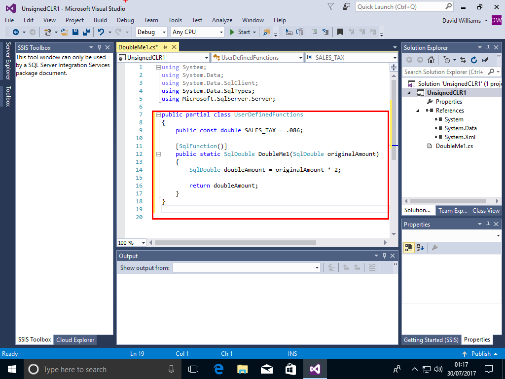505x379 pixels.
Task: Refresh the Solution Explorer view
Action: click(x=474, y=60)
